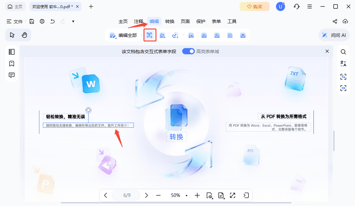Viewport: 355px width, 206px height.
Task: Open the bookmarks panel in left sidebar
Action: click(12, 63)
